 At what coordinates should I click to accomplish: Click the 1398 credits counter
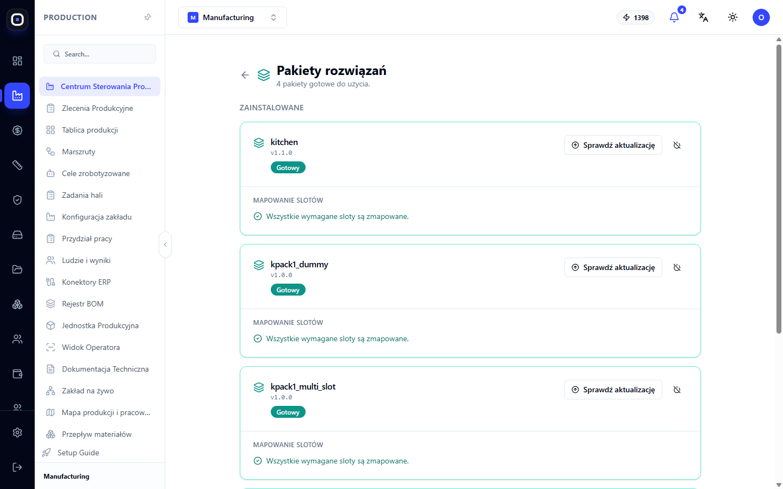[x=636, y=17]
